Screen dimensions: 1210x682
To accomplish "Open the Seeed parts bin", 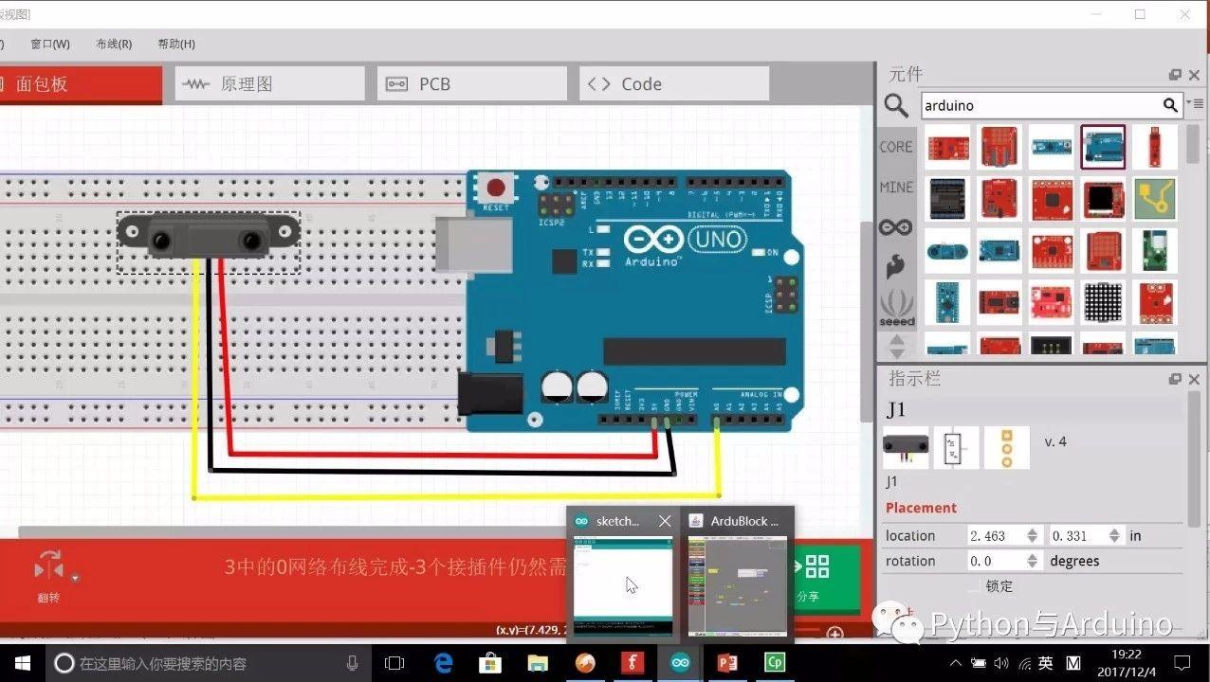I will pyautogui.click(x=896, y=308).
